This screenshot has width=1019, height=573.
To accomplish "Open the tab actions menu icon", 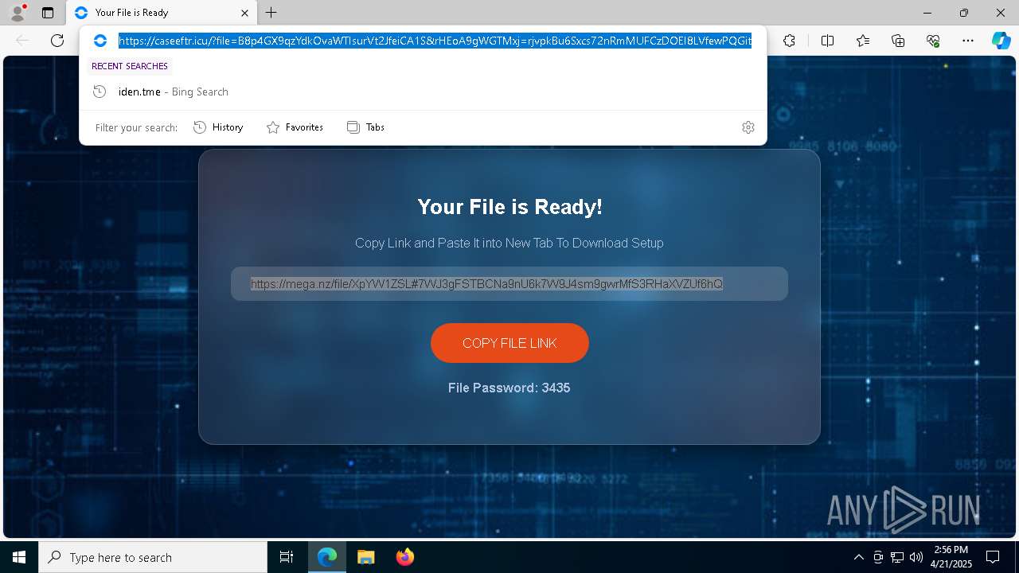I will (x=48, y=13).
